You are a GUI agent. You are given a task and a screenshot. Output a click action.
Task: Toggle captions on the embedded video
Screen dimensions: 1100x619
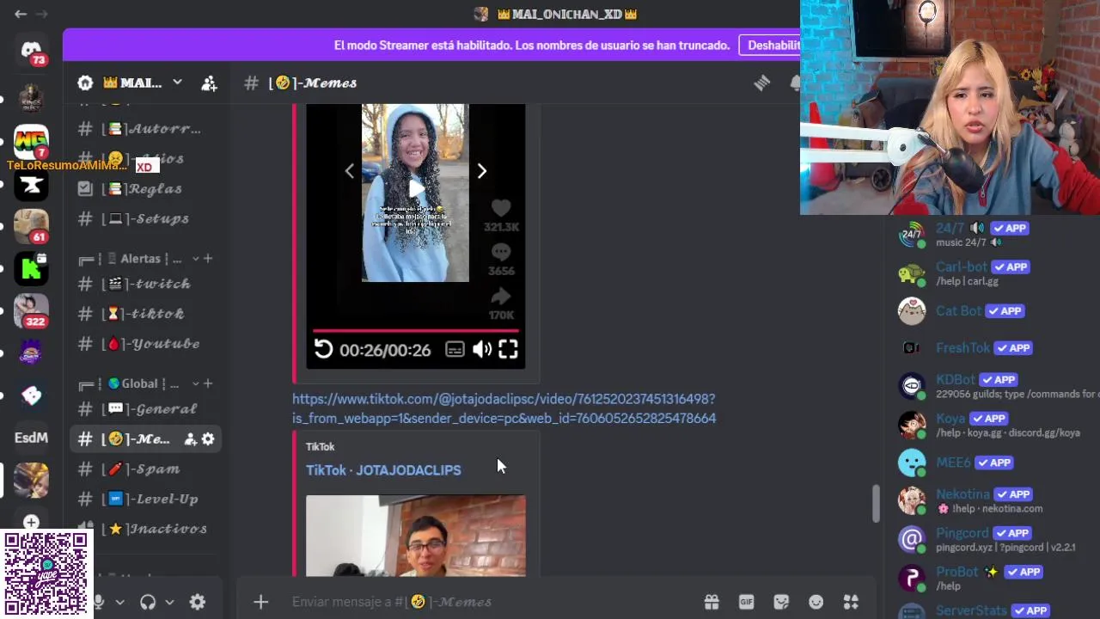tap(455, 349)
